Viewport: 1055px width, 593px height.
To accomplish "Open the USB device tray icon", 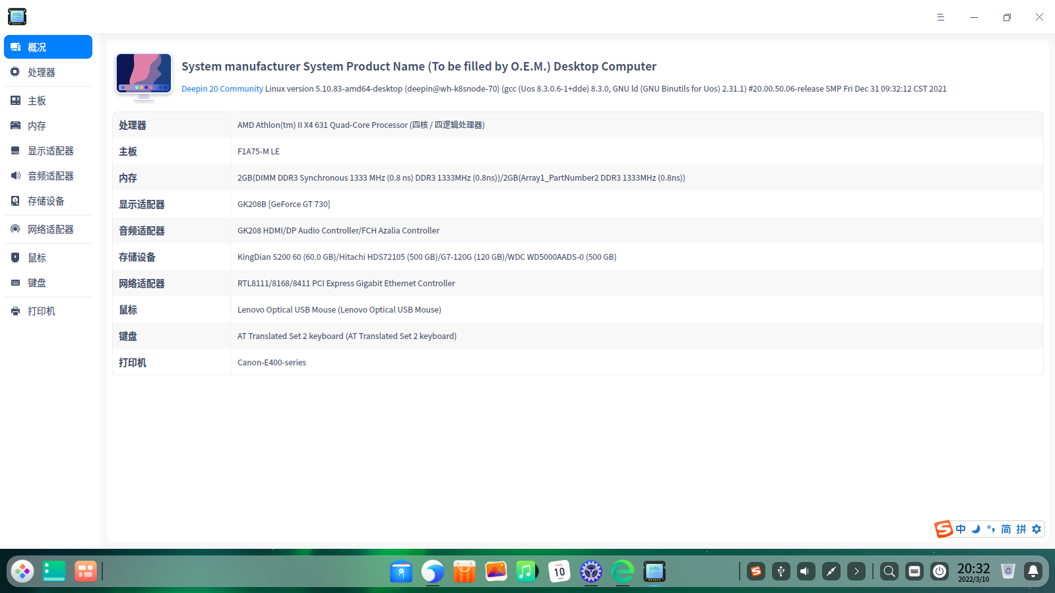I will 781,571.
